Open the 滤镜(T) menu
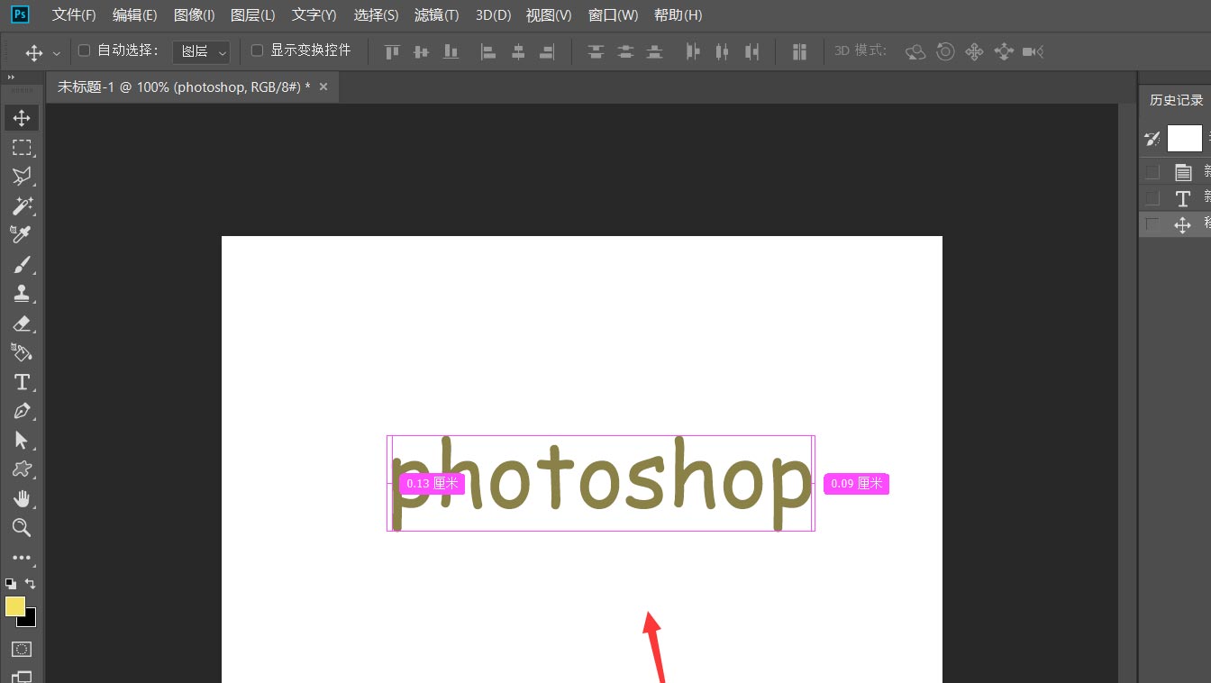Image resolution: width=1211 pixels, height=683 pixels. (x=437, y=15)
